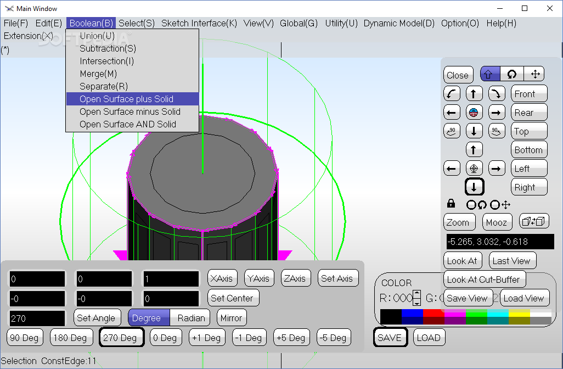This screenshot has height=369, width=563.
Task: Select Open Surface plus Solid
Action: (132, 99)
